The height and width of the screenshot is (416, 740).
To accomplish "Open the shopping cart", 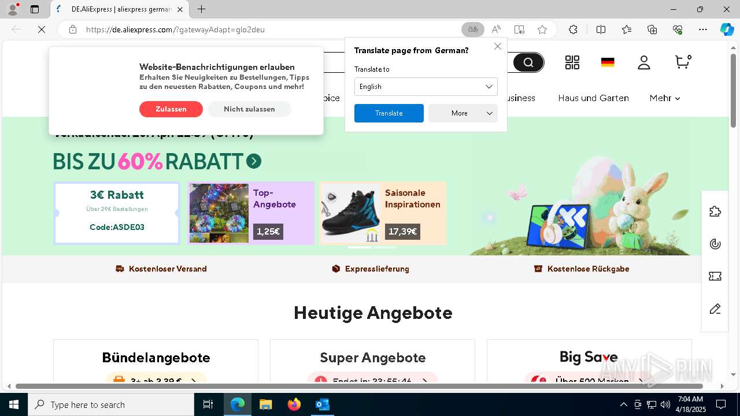I will coord(683,62).
